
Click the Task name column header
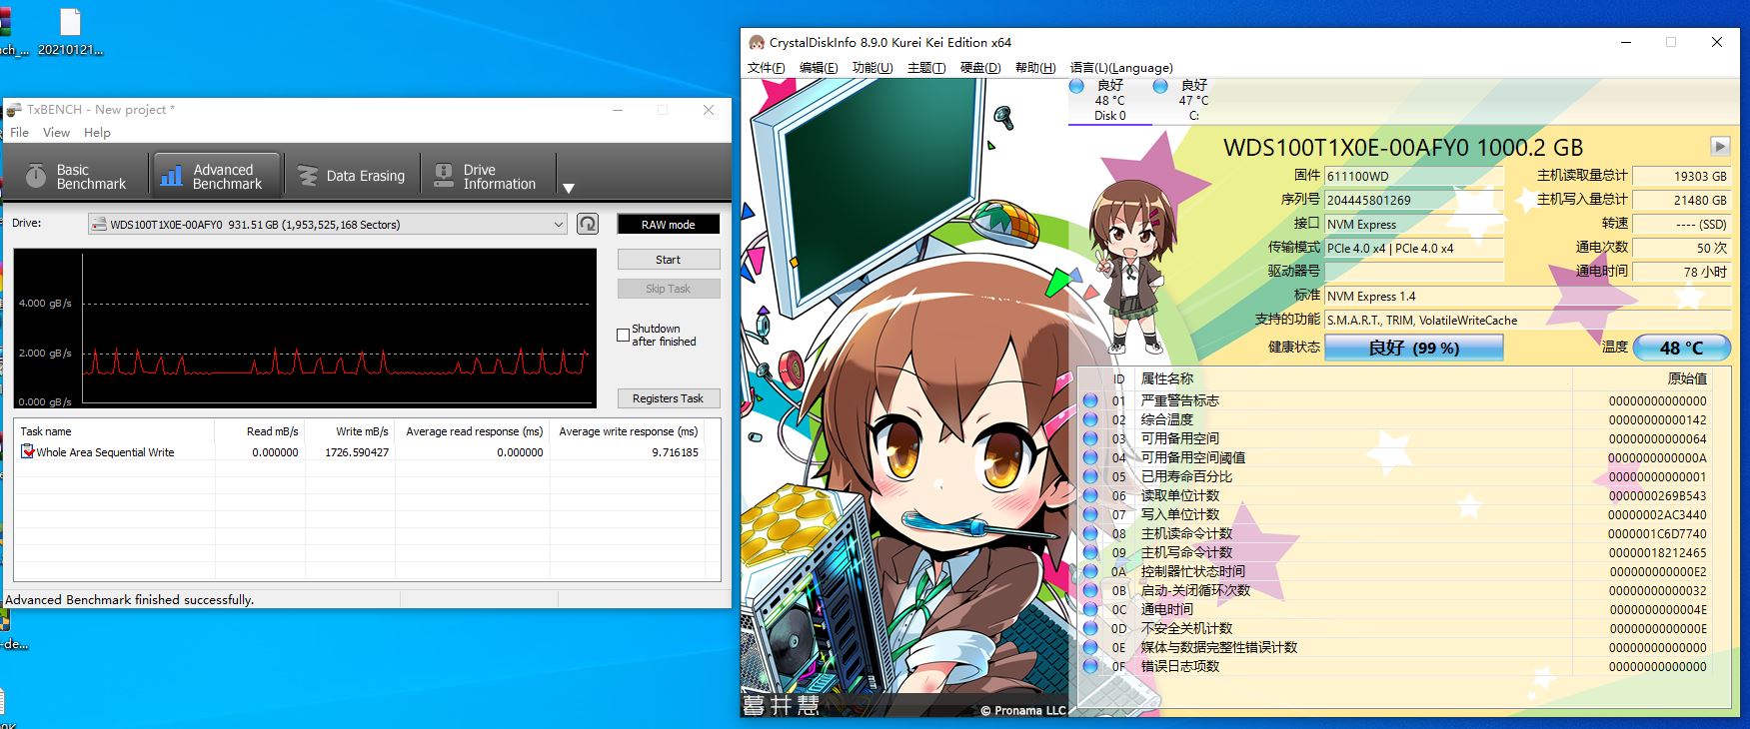click(114, 431)
